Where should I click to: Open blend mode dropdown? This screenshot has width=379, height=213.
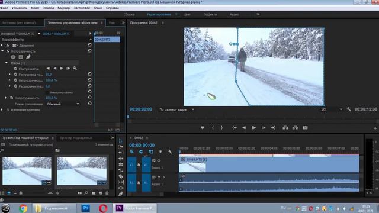(62, 104)
